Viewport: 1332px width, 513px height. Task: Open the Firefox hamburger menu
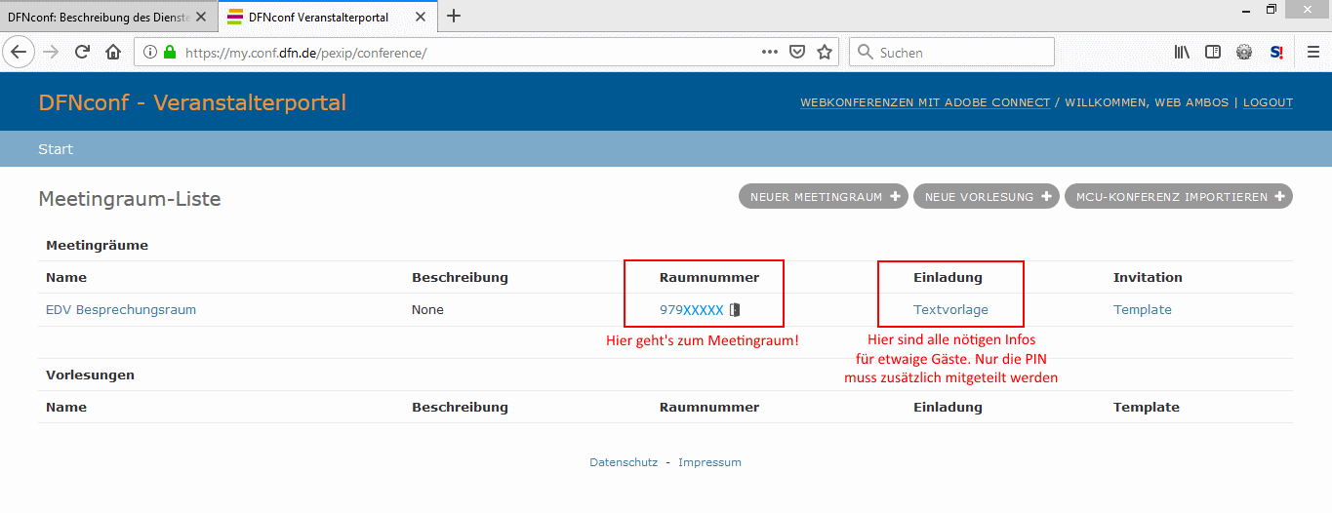(x=1313, y=52)
